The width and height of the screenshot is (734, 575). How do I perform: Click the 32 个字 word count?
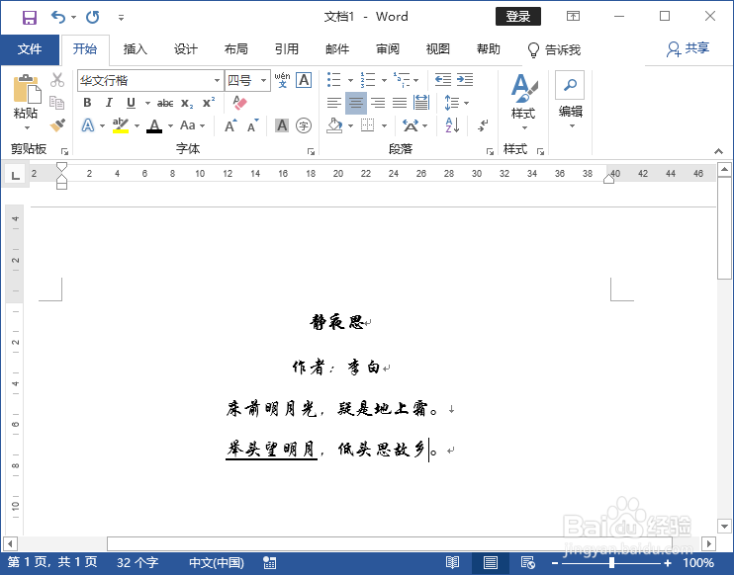pos(138,562)
